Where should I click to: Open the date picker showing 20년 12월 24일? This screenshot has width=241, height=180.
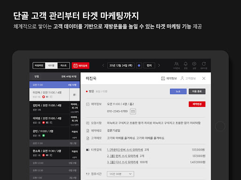pyautogui.click(x=121, y=66)
